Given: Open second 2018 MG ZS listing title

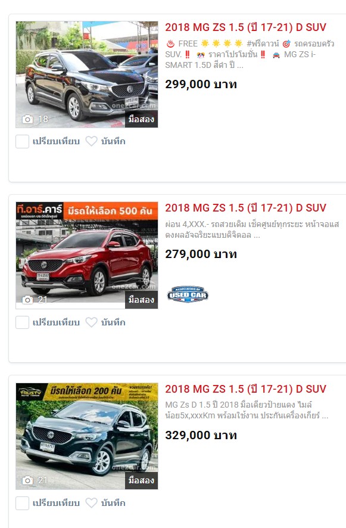Looking at the screenshot, I should (246, 208).
